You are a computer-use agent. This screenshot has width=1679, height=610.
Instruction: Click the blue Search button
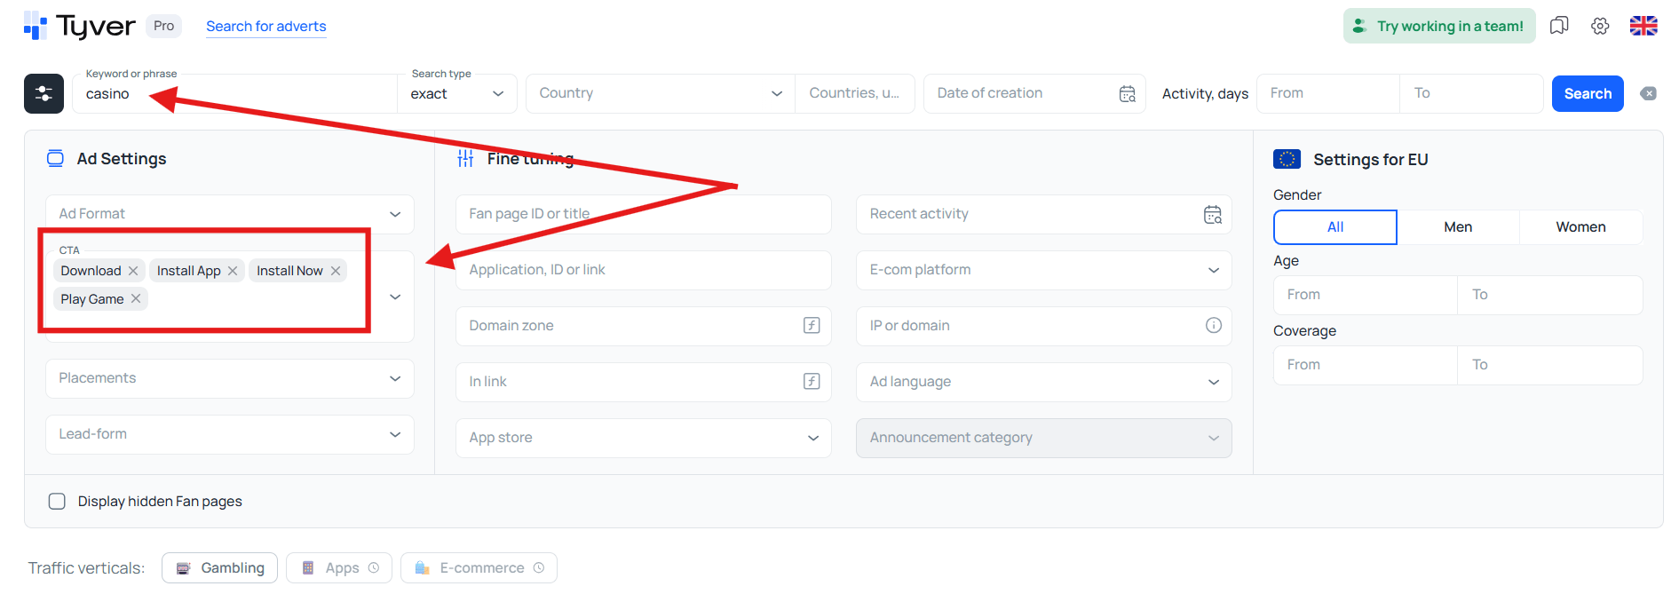coord(1588,93)
